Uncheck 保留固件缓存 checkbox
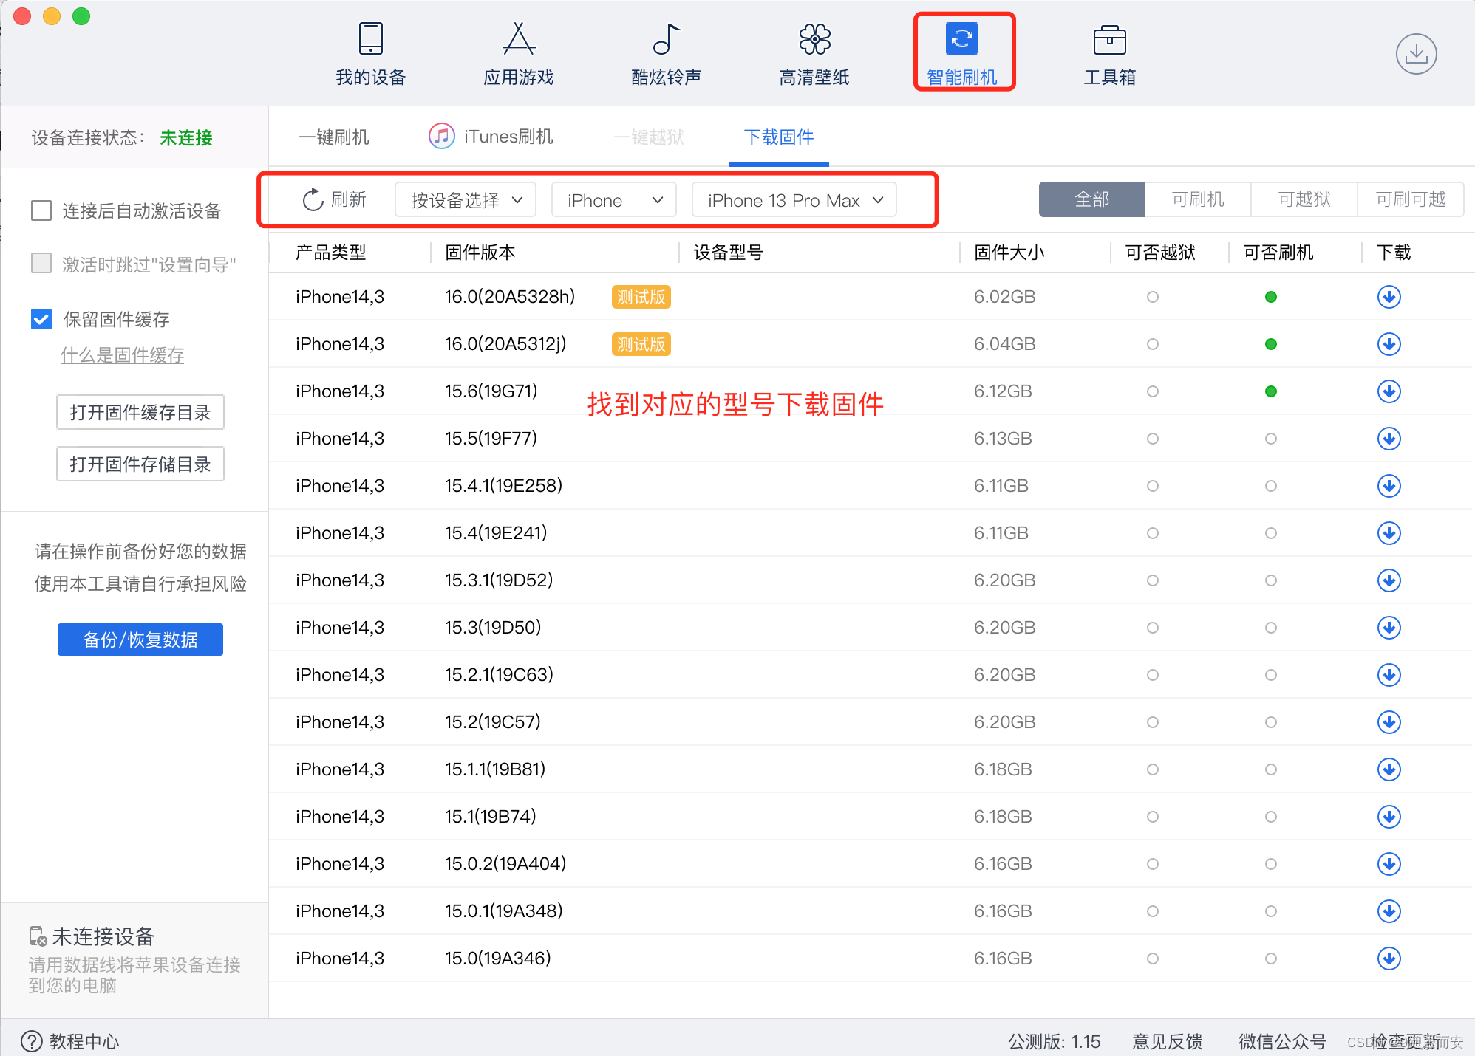The image size is (1475, 1056). pyautogui.click(x=41, y=319)
